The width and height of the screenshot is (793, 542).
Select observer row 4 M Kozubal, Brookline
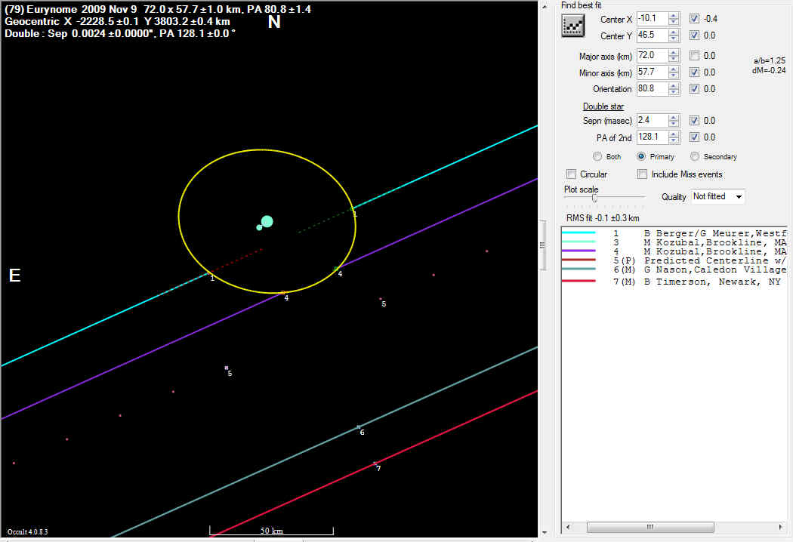[674, 251]
